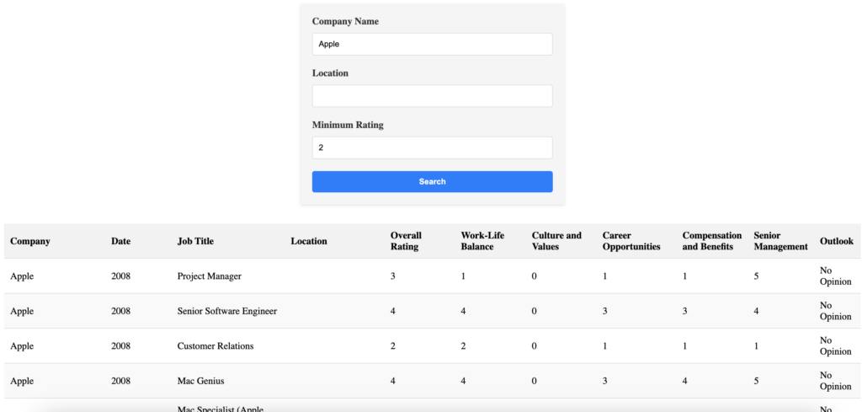Viewport: 862px width, 412px height.
Task: Click the Outlook column header
Action: pyautogui.click(x=837, y=241)
